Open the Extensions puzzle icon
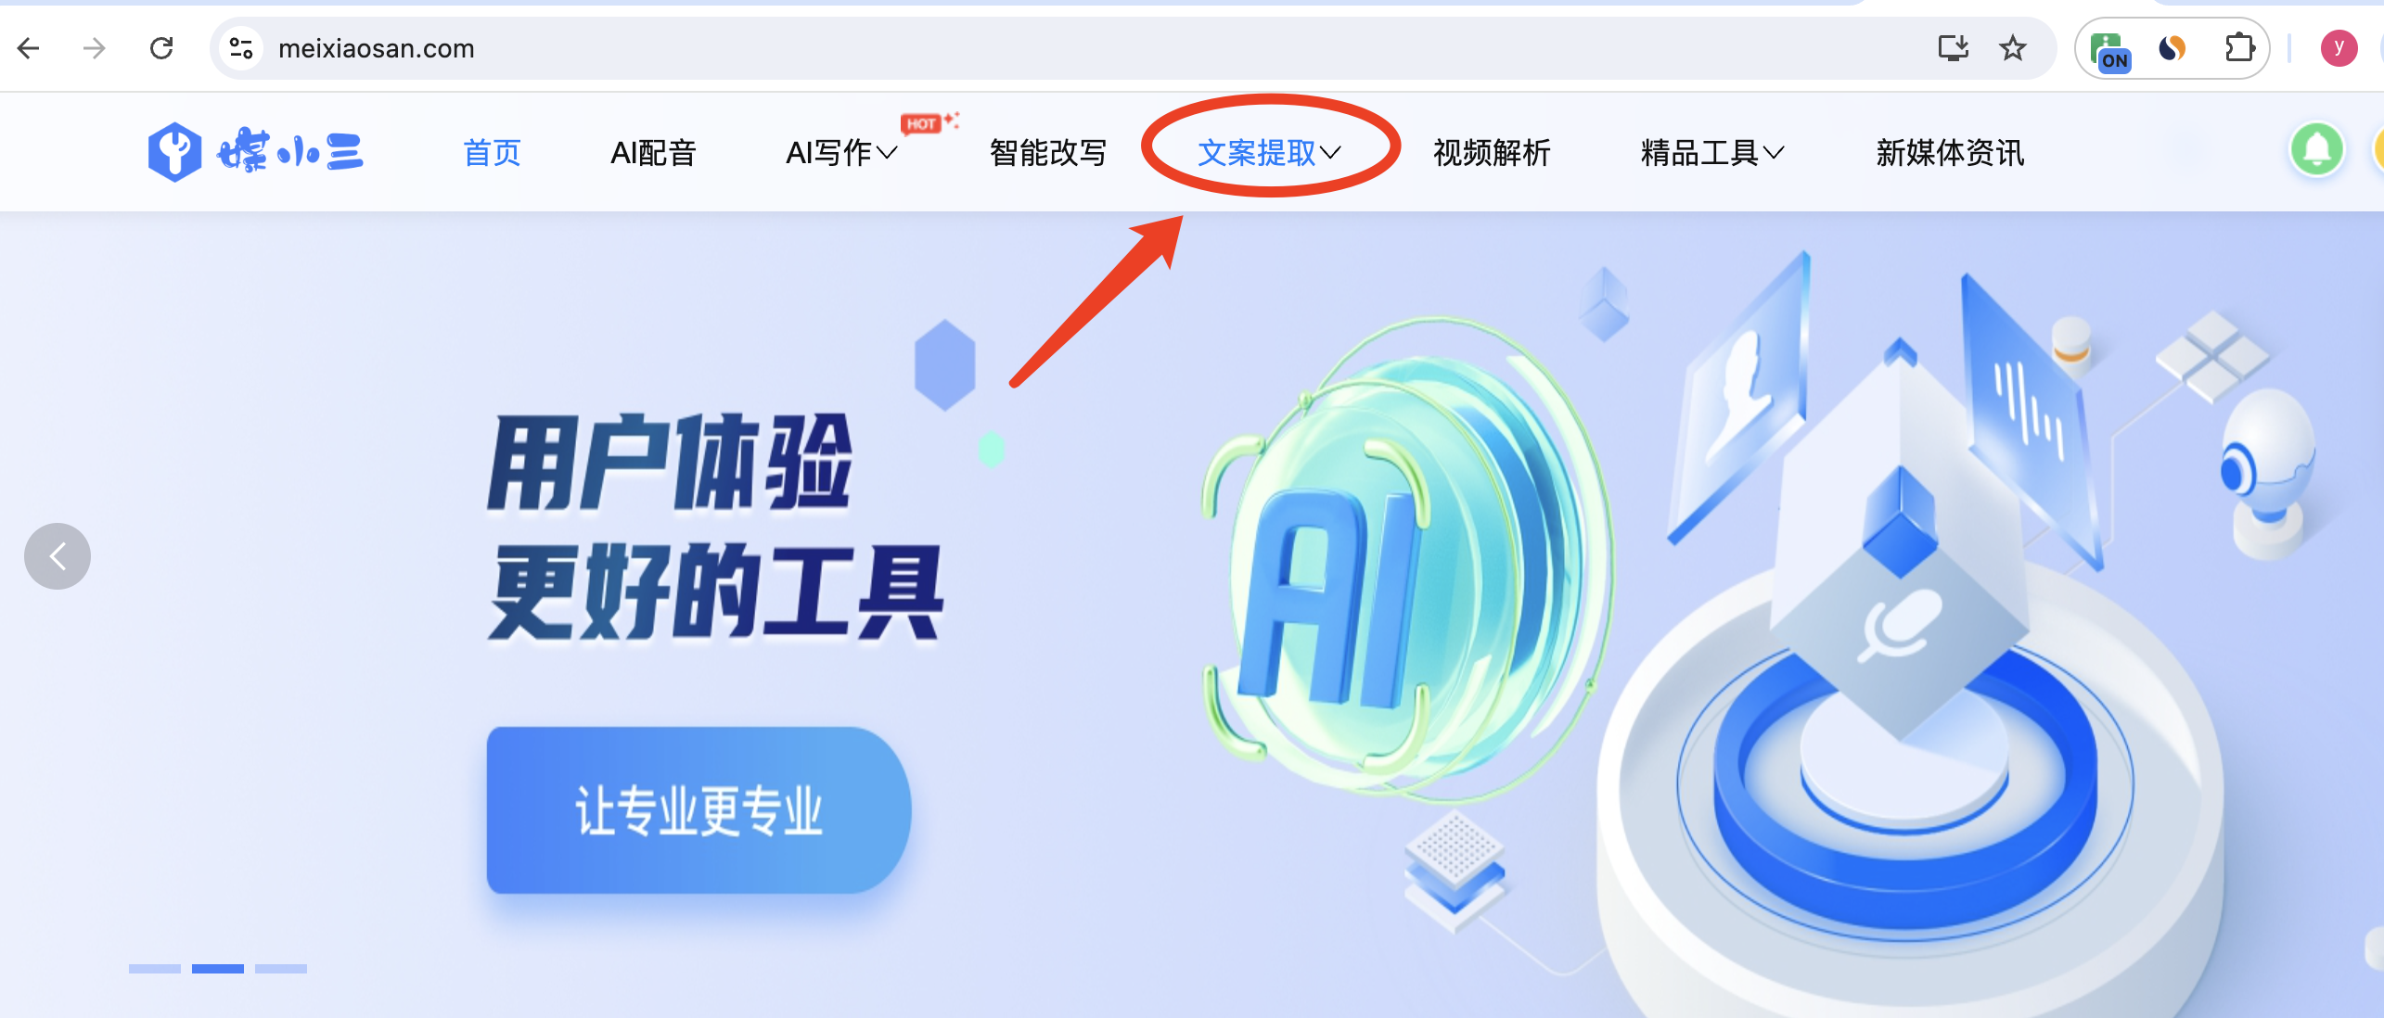The image size is (2384, 1018). coord(2239,48)
